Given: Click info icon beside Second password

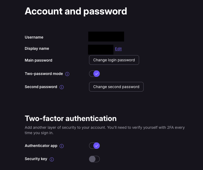Looking at the screenshot, I should pos(62,87).
